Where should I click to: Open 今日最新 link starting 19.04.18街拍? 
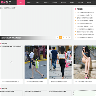(85, 26)
